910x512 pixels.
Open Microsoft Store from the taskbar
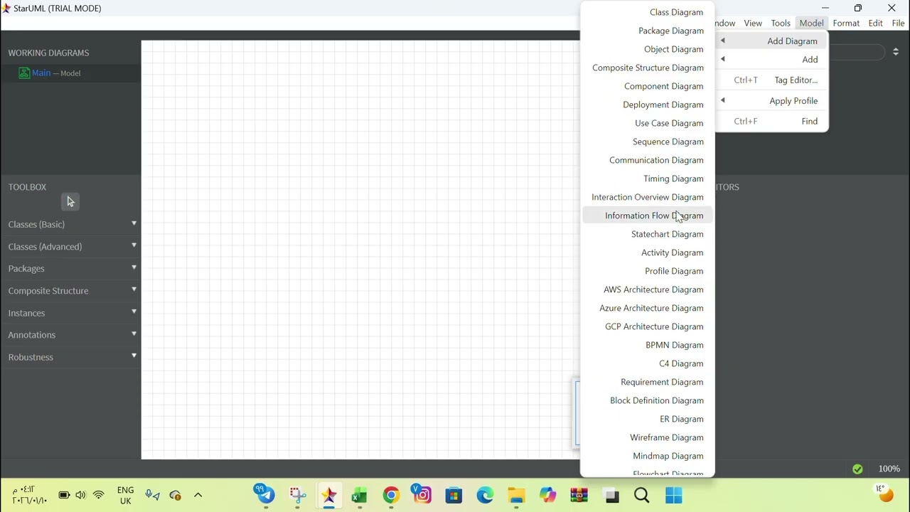click(454, 495)
